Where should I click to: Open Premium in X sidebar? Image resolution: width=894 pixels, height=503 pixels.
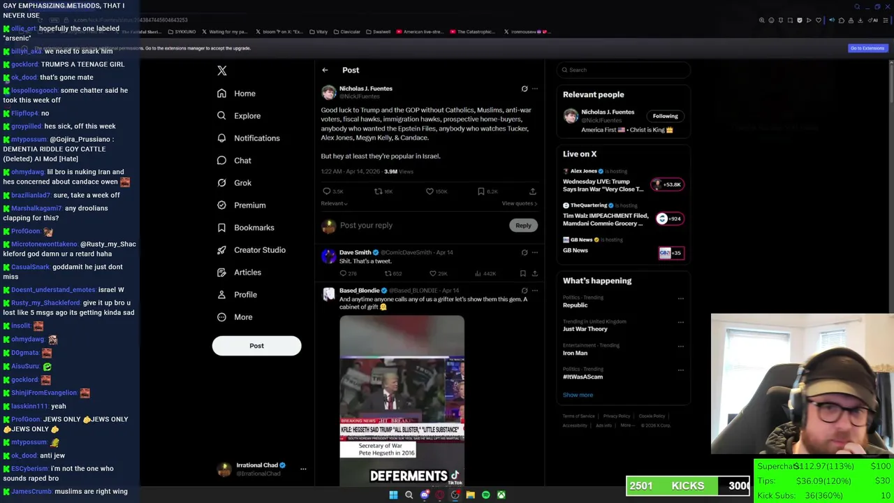tap(241, 205)
